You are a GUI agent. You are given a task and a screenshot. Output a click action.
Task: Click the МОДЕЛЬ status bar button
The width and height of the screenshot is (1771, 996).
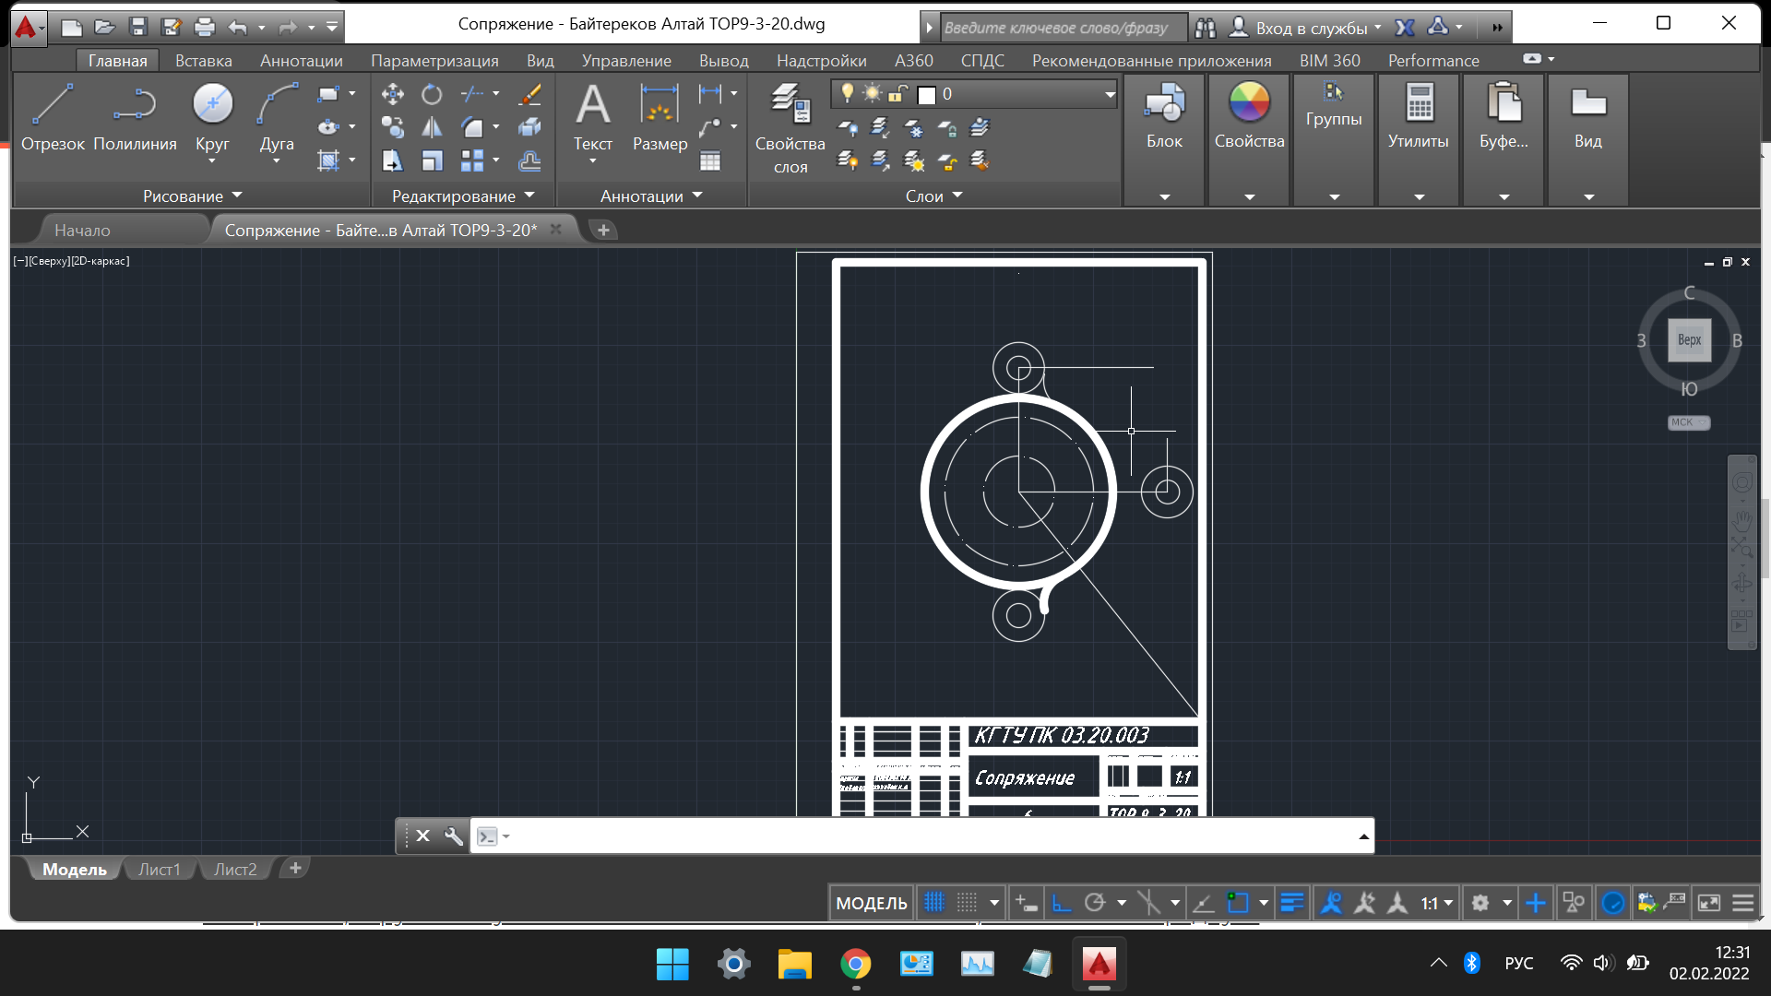tap(871, 903)
